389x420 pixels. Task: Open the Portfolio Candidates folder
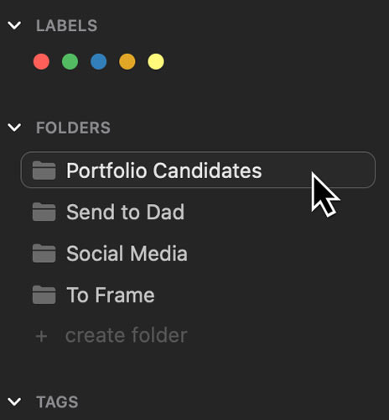coord(198,170)
